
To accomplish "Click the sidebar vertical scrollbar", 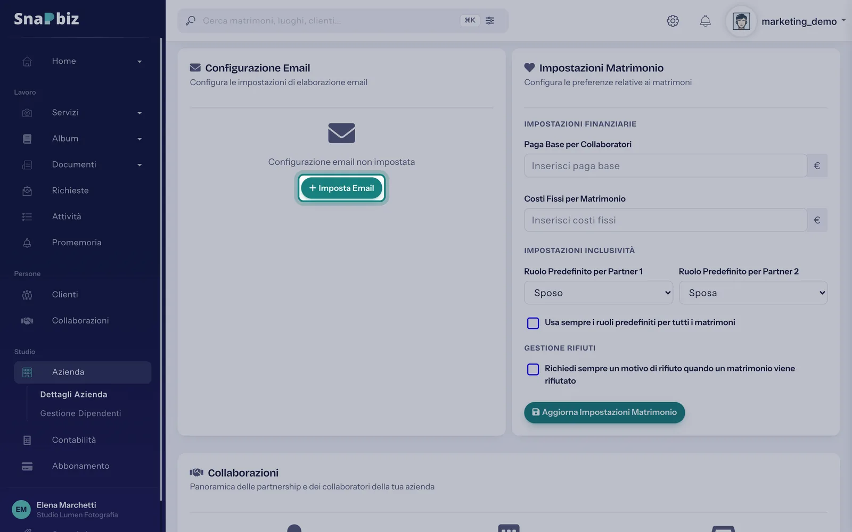I will tap(161, 269).
